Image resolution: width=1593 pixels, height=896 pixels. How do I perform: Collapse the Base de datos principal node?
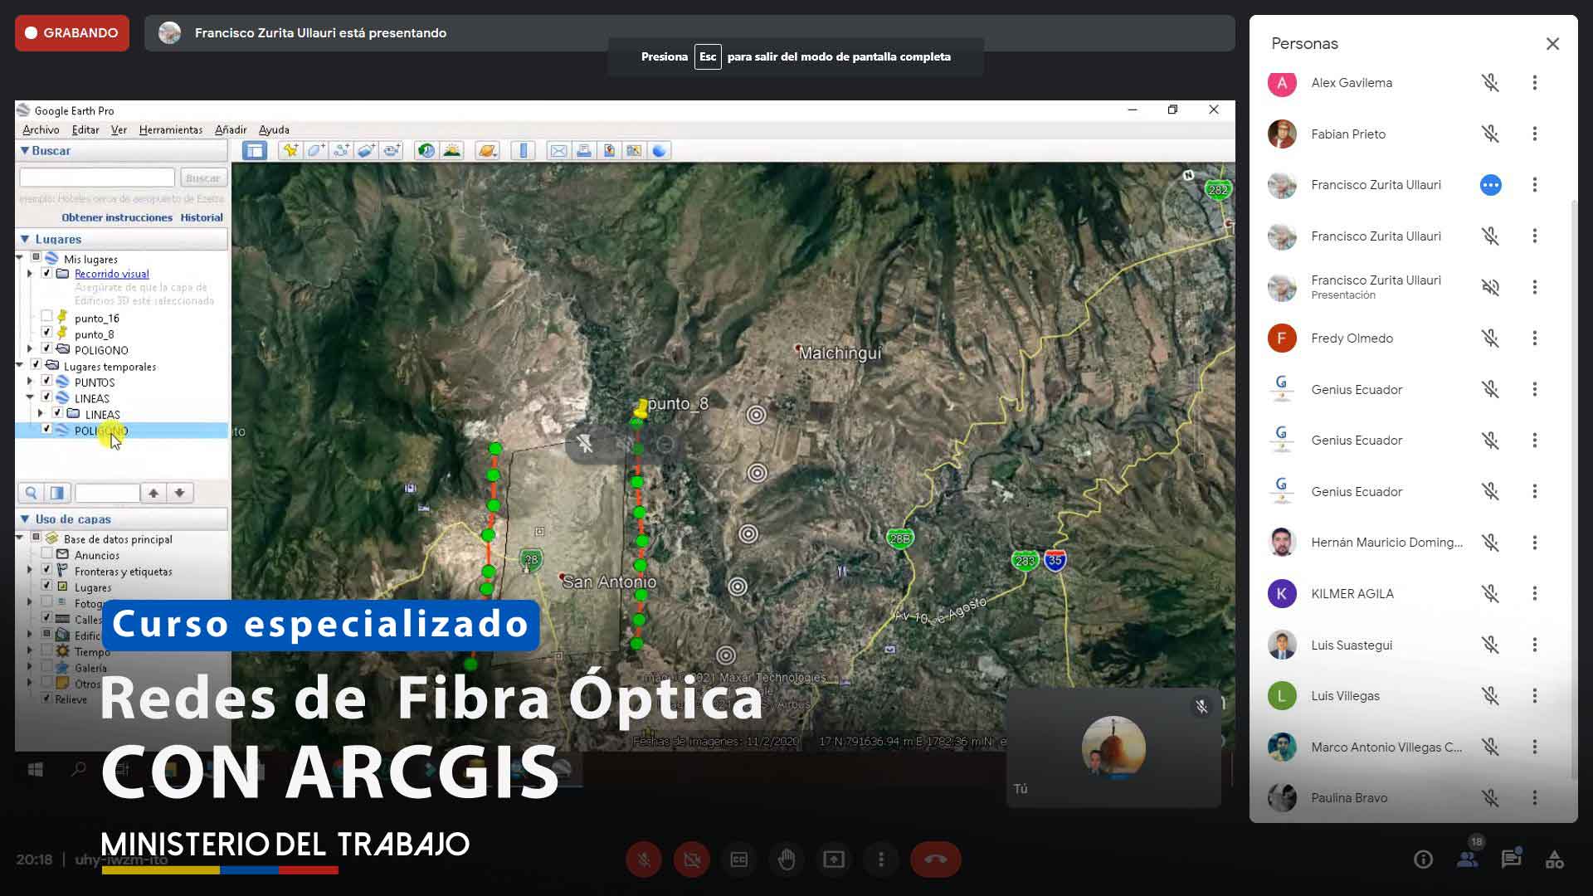[x=20, y=538]
